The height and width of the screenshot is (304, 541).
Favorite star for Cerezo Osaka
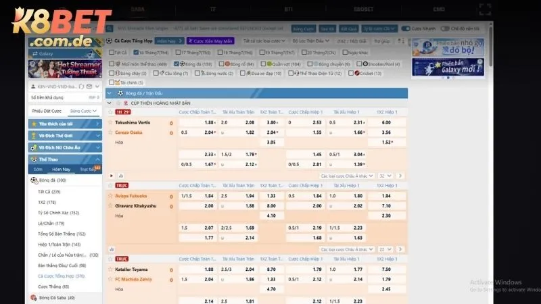110,132
